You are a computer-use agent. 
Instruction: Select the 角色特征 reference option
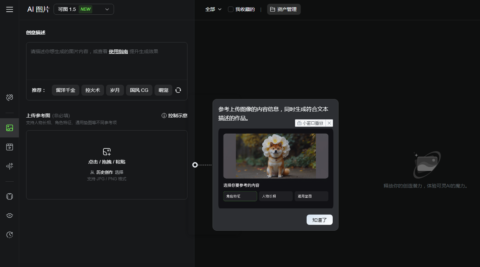click(240, 196)
